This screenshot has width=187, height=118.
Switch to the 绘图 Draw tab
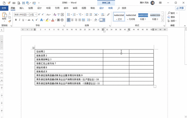[x=31, y=8]
